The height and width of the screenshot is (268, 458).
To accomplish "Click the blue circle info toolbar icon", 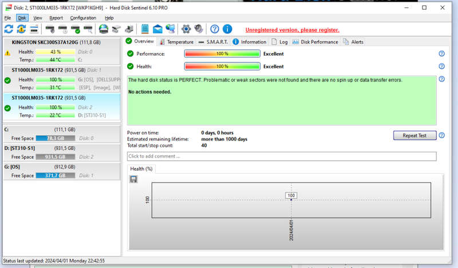I will point(227,29).
